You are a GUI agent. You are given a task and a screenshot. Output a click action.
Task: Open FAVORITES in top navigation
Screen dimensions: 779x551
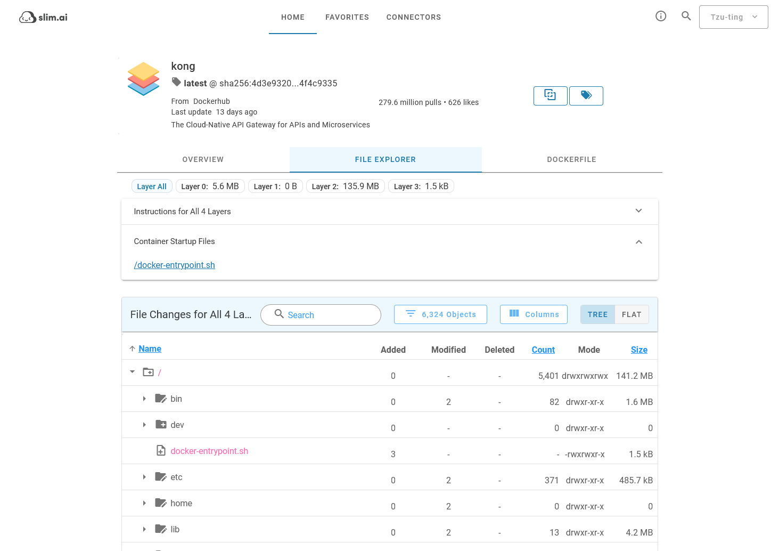coord(347,17)
